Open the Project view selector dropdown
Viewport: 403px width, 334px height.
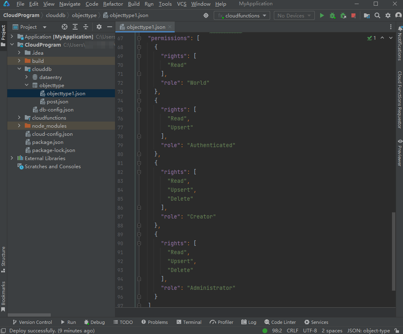(x=30, y=27)
